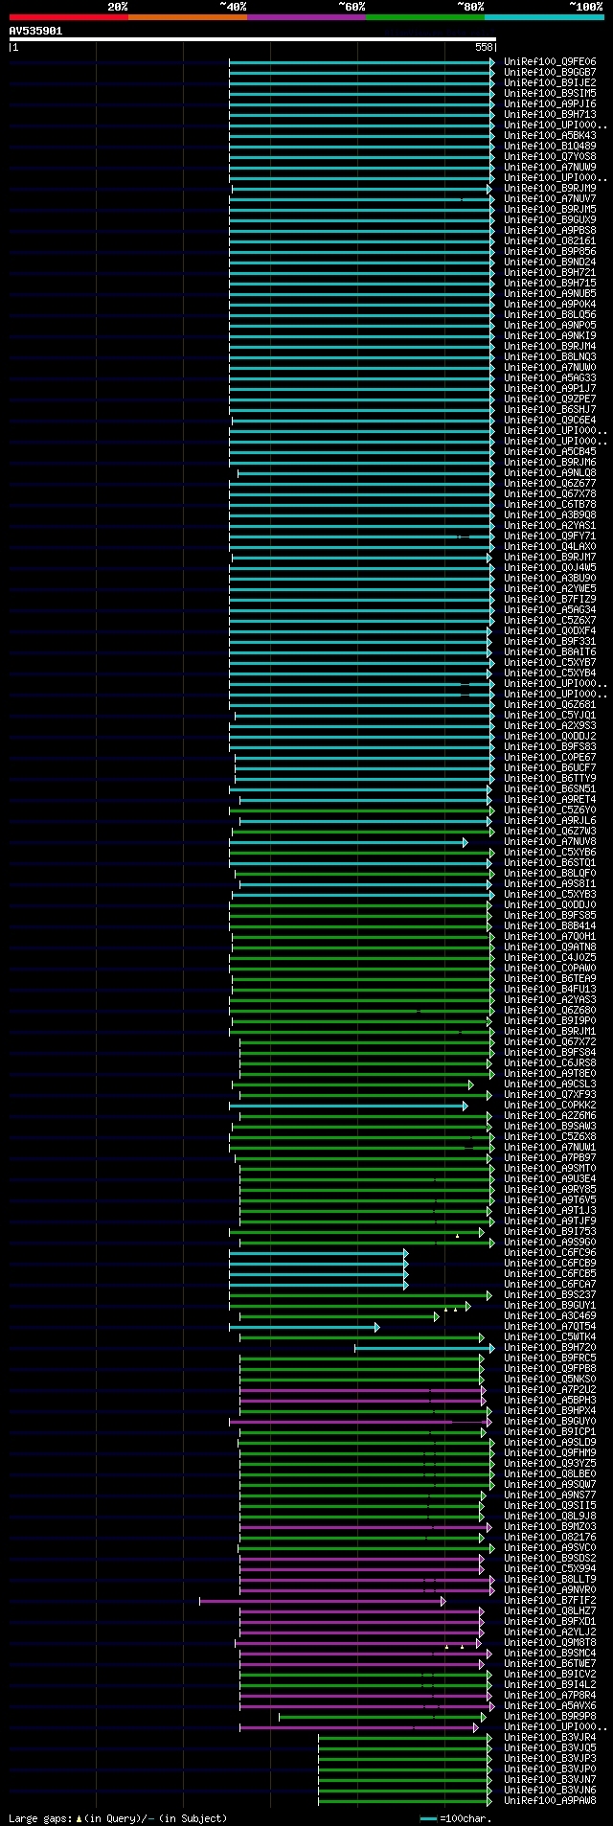Select label UniRef100_C5YJQ1

550,715
